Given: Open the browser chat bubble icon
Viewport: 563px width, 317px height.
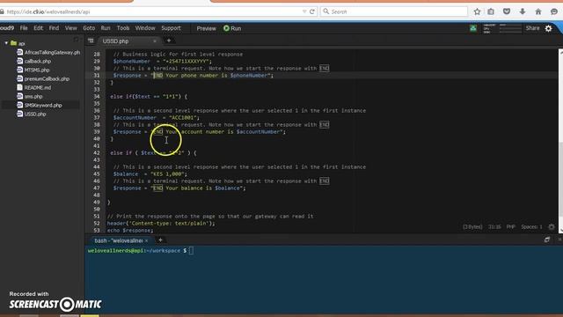Looking at the screenshot, I should click(x=554, y=11).
